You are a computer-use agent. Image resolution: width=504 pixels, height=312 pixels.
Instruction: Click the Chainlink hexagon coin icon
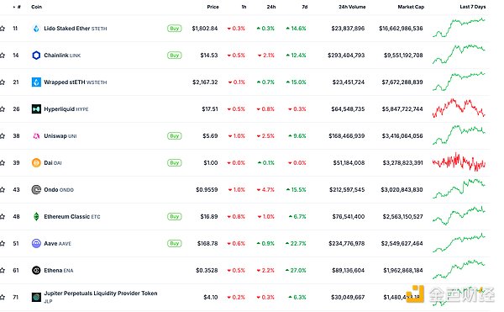[36, 56]
